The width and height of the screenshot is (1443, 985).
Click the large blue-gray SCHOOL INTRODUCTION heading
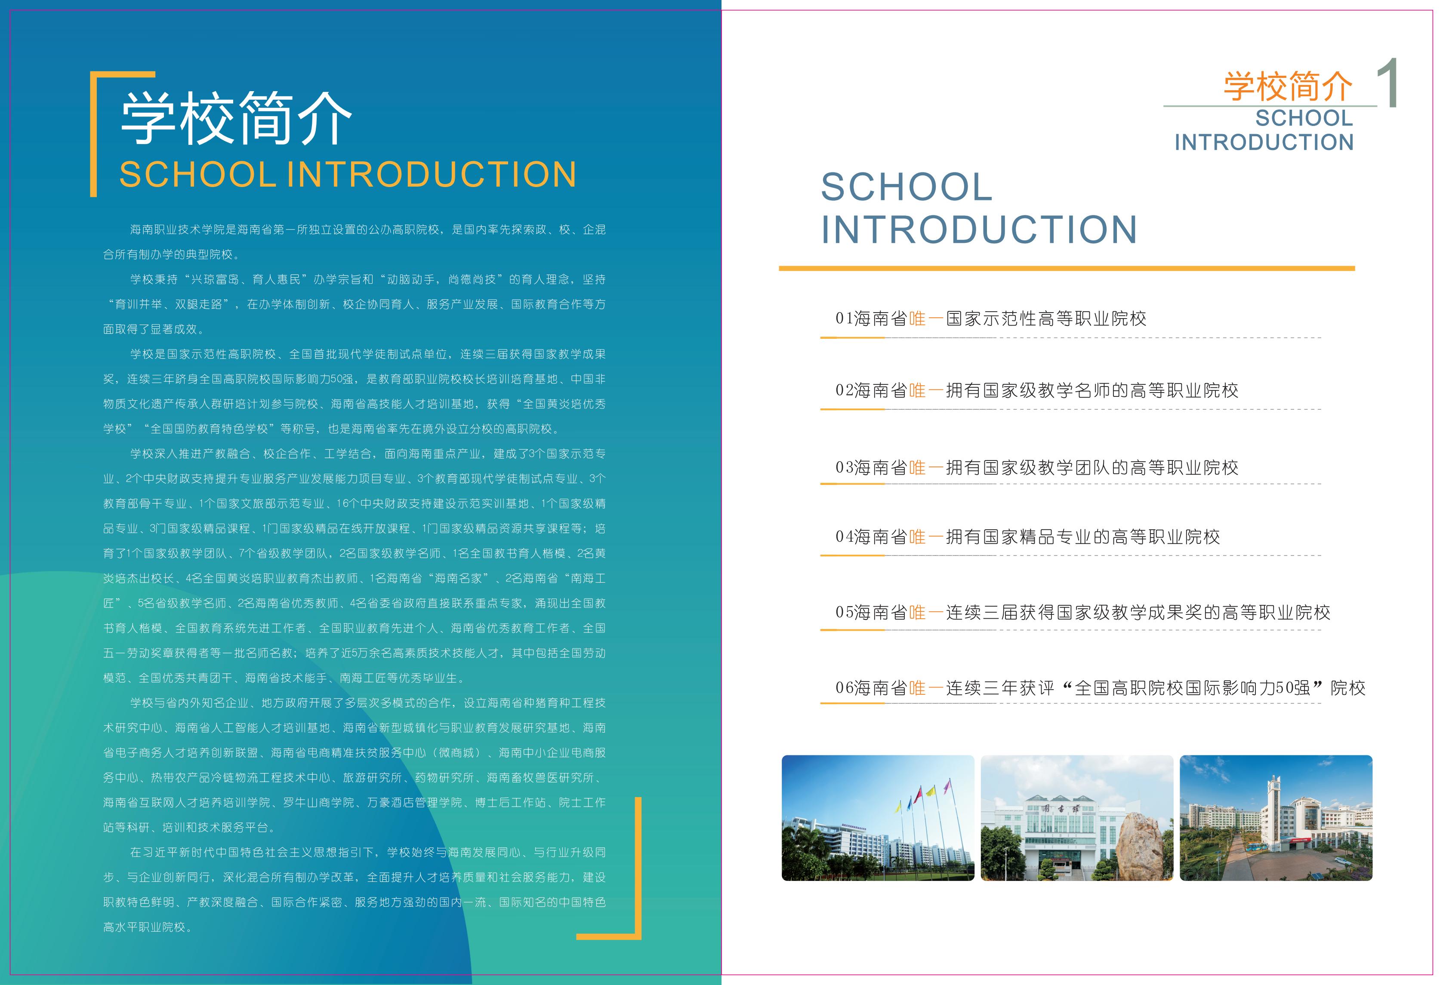point(979,208)
